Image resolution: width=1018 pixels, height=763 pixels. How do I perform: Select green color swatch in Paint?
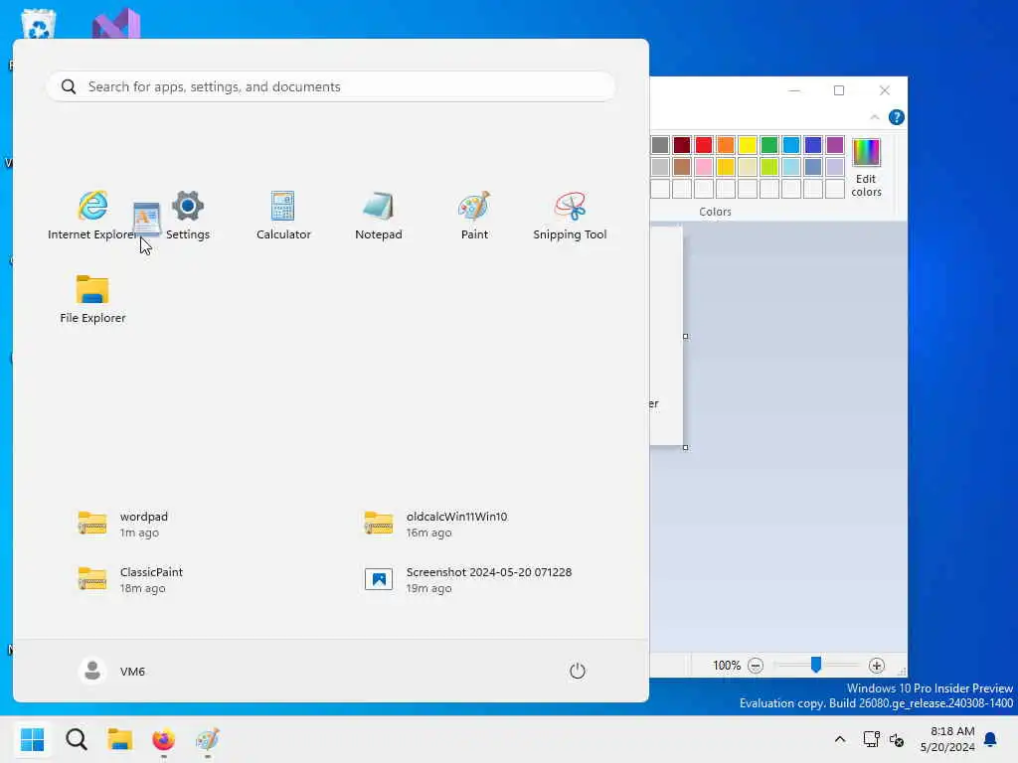[769, 145]
